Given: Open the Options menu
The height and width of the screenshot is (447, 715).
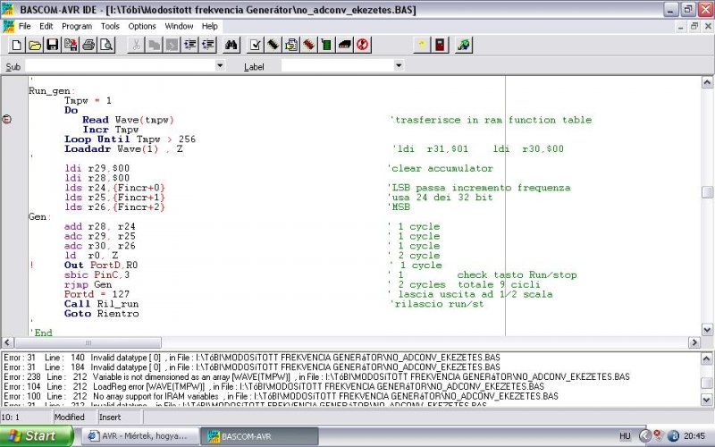Looking at the screenshot, I should [x=142, y=26].
